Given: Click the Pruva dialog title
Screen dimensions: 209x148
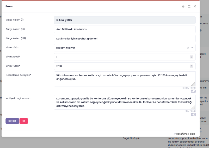Looking at the screenshot, I should [9, 6].
